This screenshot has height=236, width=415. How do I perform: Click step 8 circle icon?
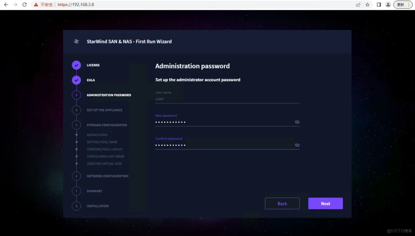pos(76,206)
